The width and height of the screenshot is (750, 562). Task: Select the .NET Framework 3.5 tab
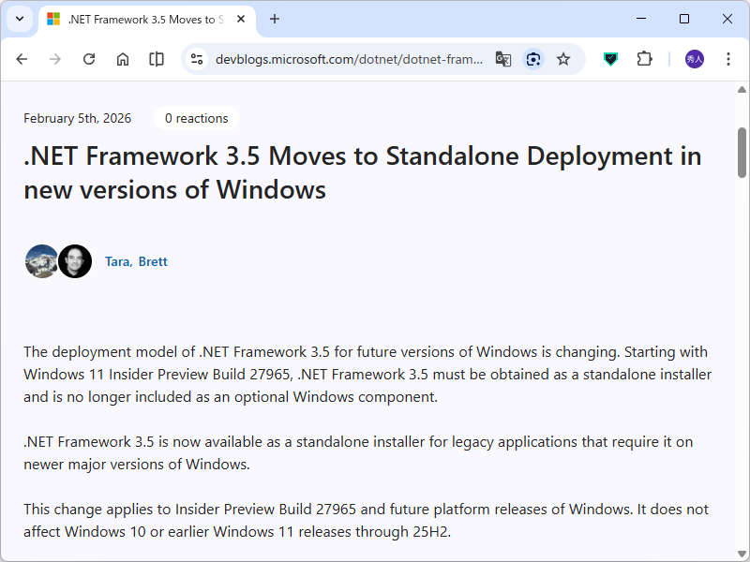pyautogui.click(x=141, y=19)
